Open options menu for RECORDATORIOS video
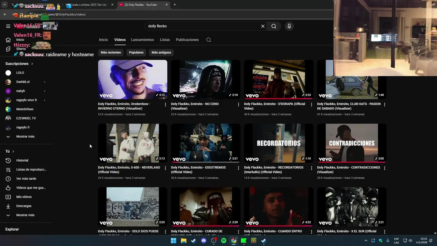 tap(311, 168)
